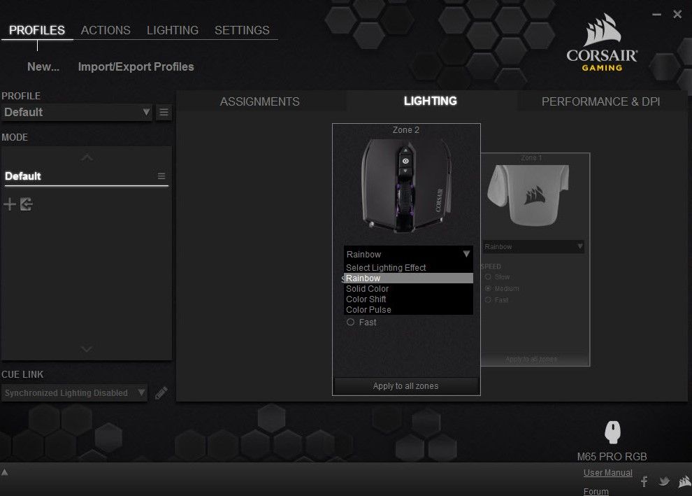Viewport: 692px width, 496px height.
Task: Collapse the Zone 2 Rainbow effect dropdown
Action: pos(466,254)
